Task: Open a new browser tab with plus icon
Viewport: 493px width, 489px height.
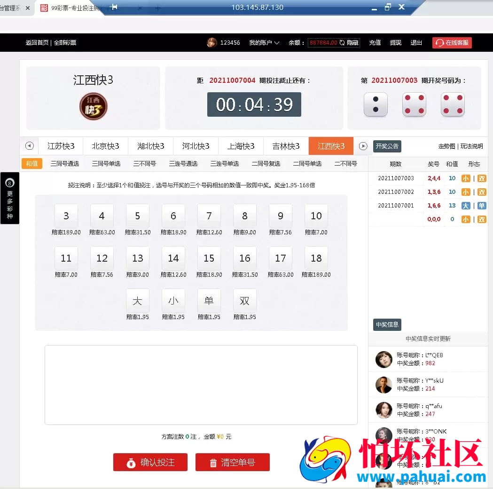Action: coord(157,8)
